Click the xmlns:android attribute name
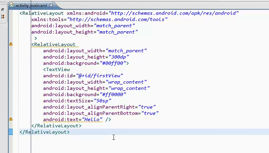269x153 pixels. (x=86, y=13)
